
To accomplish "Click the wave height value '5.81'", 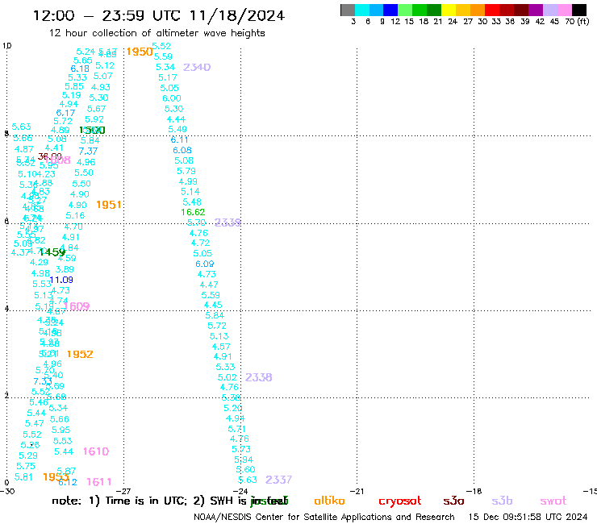I will tap(23, 476).
